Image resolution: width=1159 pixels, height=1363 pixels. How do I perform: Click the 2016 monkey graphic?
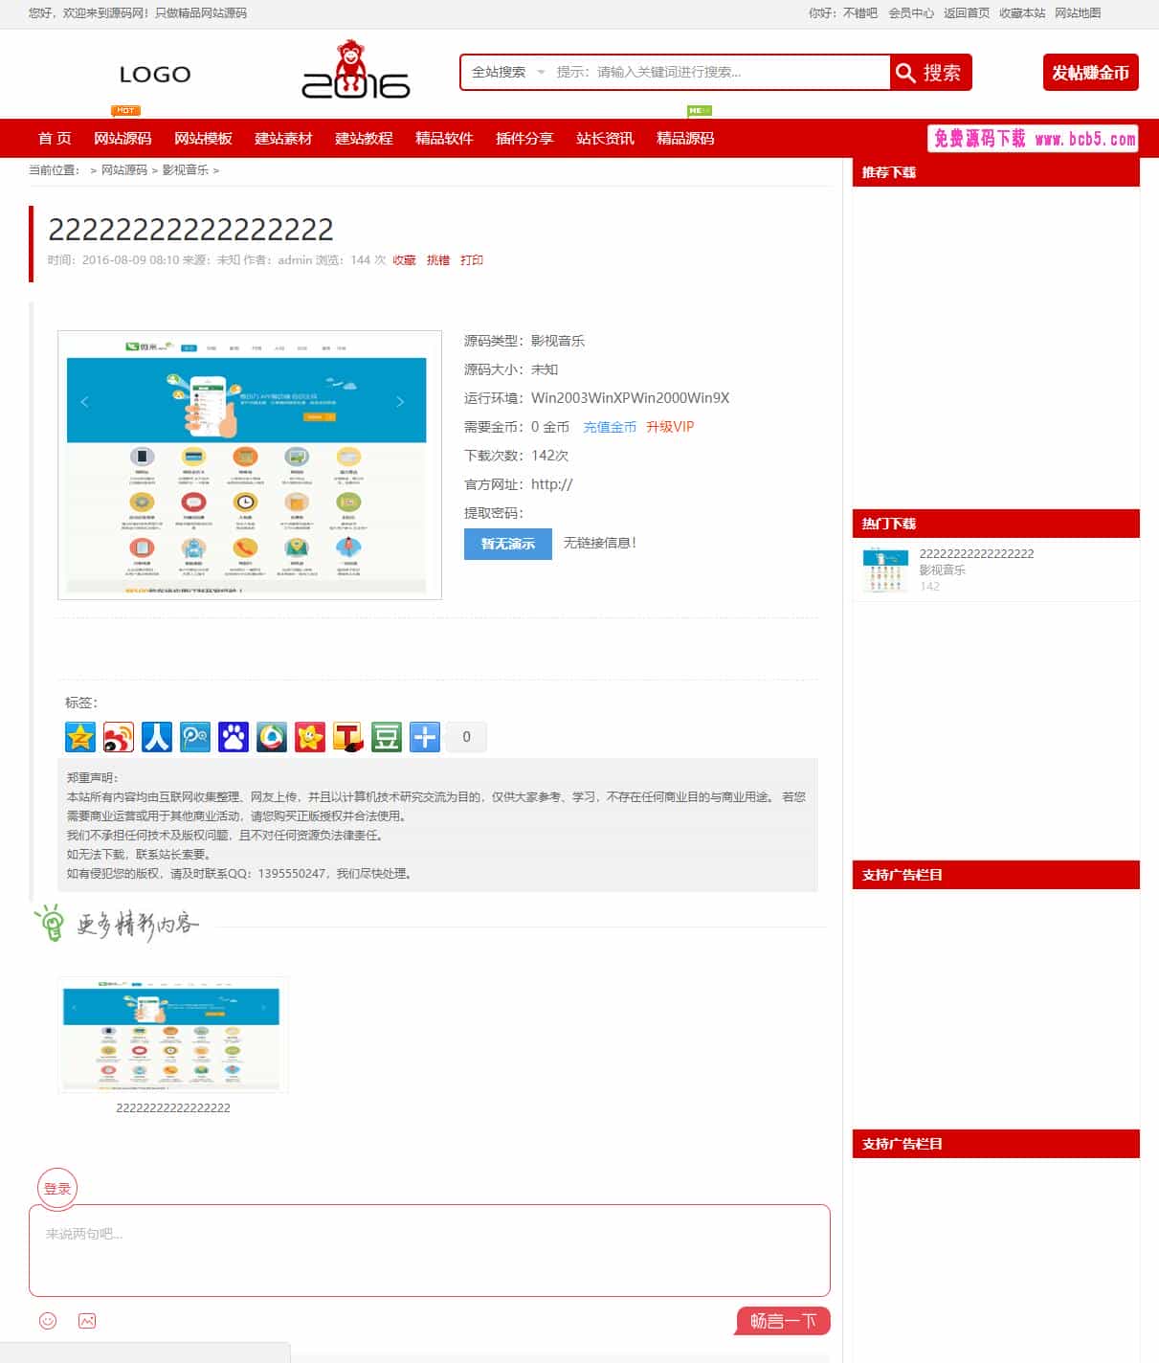(x=356, y=70)
